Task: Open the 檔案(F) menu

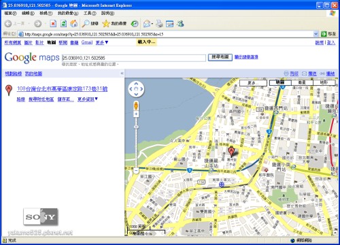Action: (10, 13)
